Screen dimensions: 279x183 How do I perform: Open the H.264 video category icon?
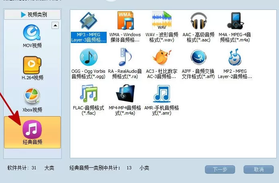pyautogui.click(x=32, y=65)
